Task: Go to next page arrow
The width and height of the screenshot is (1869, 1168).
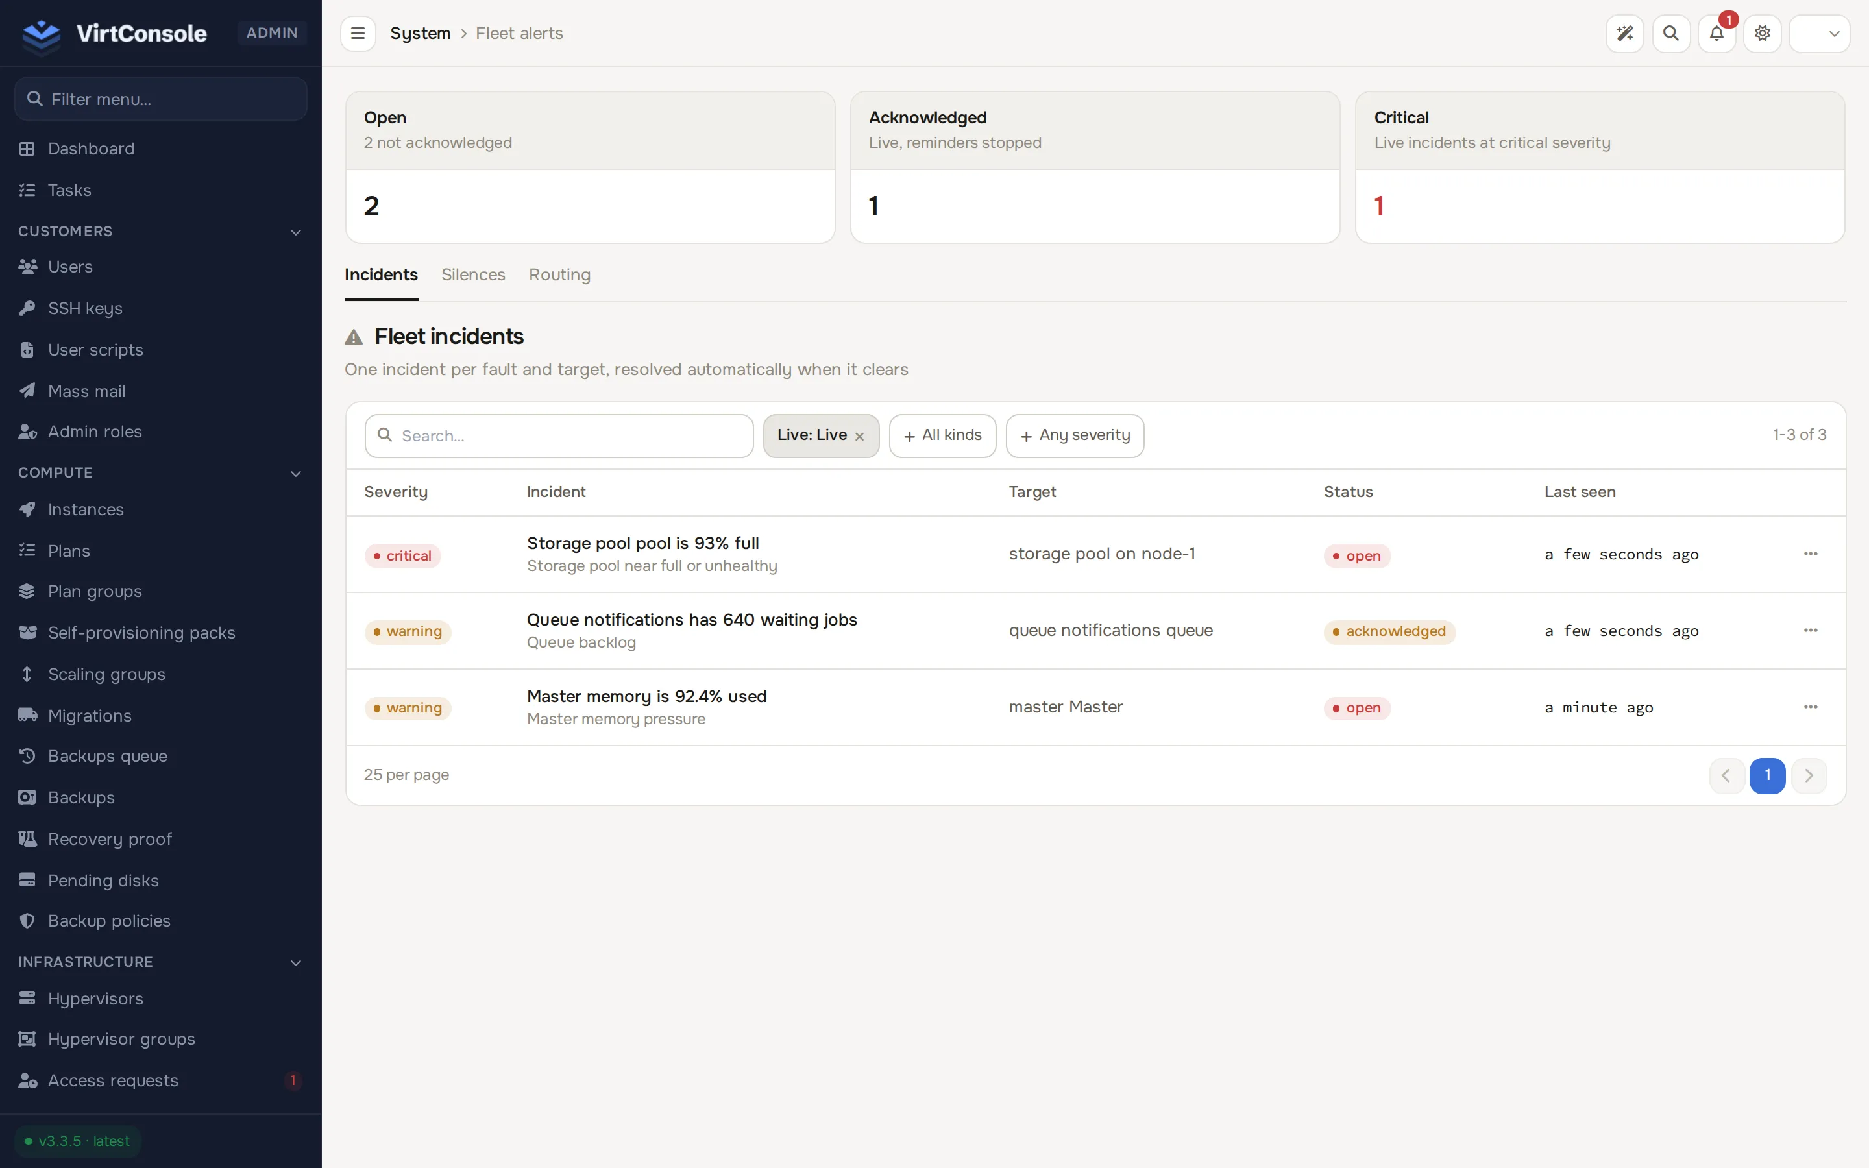Action: [x=1809, y=775]
